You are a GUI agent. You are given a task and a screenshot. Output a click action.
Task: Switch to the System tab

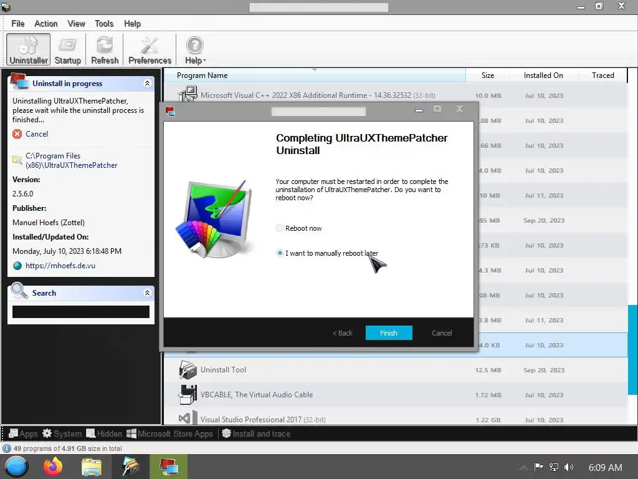(x=62, y=434)
